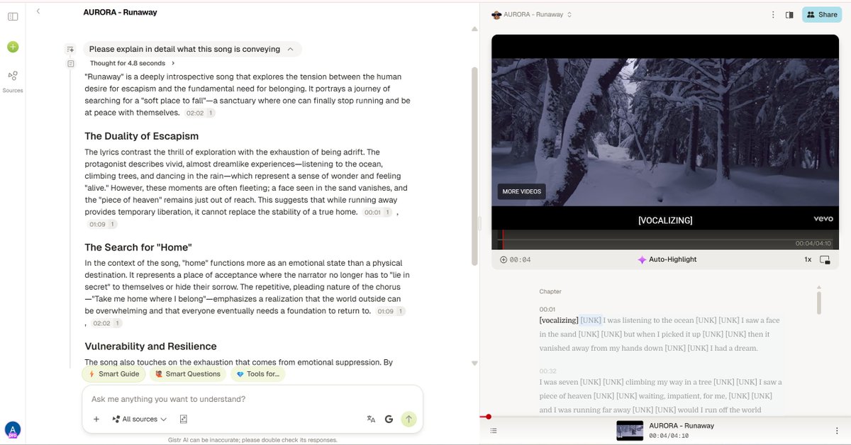
Task: Click the 'Vulnerability and Resilience' heading
Action: pyautogui.click(x=150, y=347)
